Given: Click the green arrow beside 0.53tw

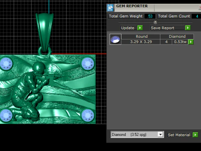Looking at the screenshot, I should click(x=191, y=42).
